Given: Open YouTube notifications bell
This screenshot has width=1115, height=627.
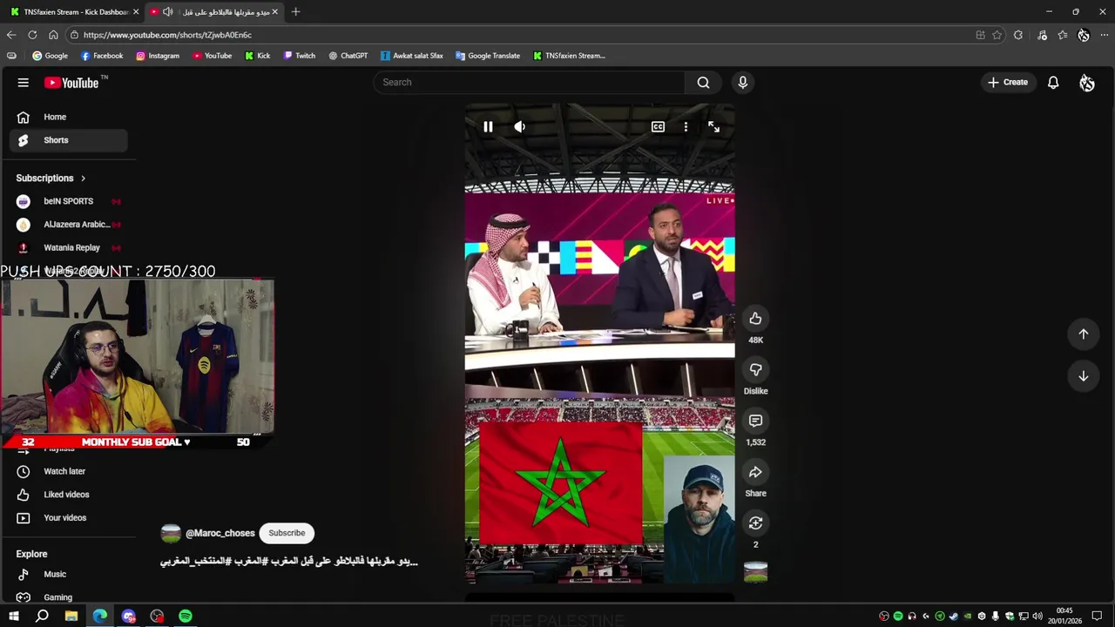Looking at the screenshot, I should (1053, 83).
